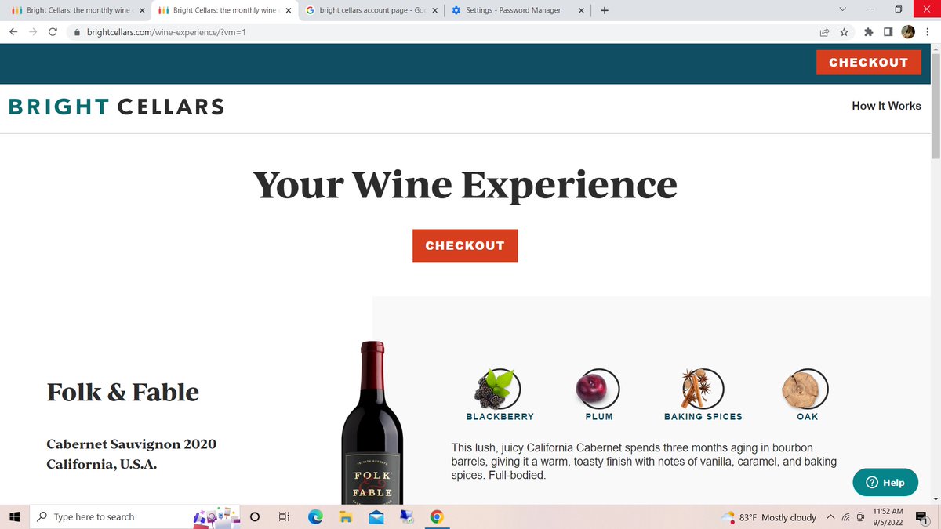The image size is (941, 529).
Task: Click the Plum flavor icon
Action: tap(598, 388)
